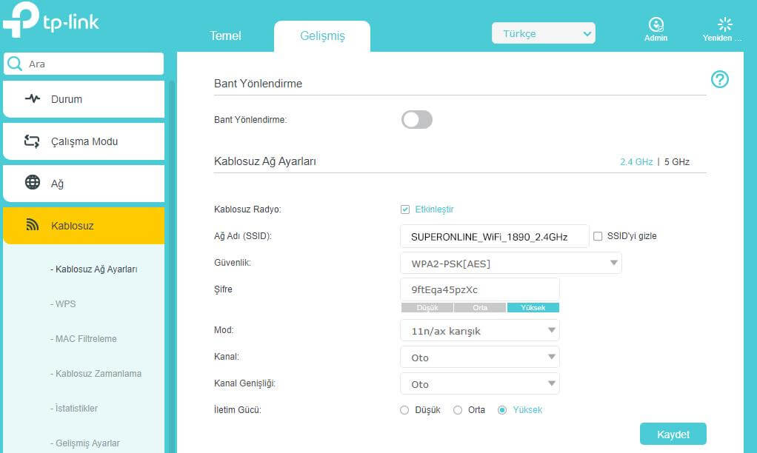Image resolution: width=757 pixels, height=453 pixels.
Task: Open the help question mark icon
Action: tap(719, 79)
